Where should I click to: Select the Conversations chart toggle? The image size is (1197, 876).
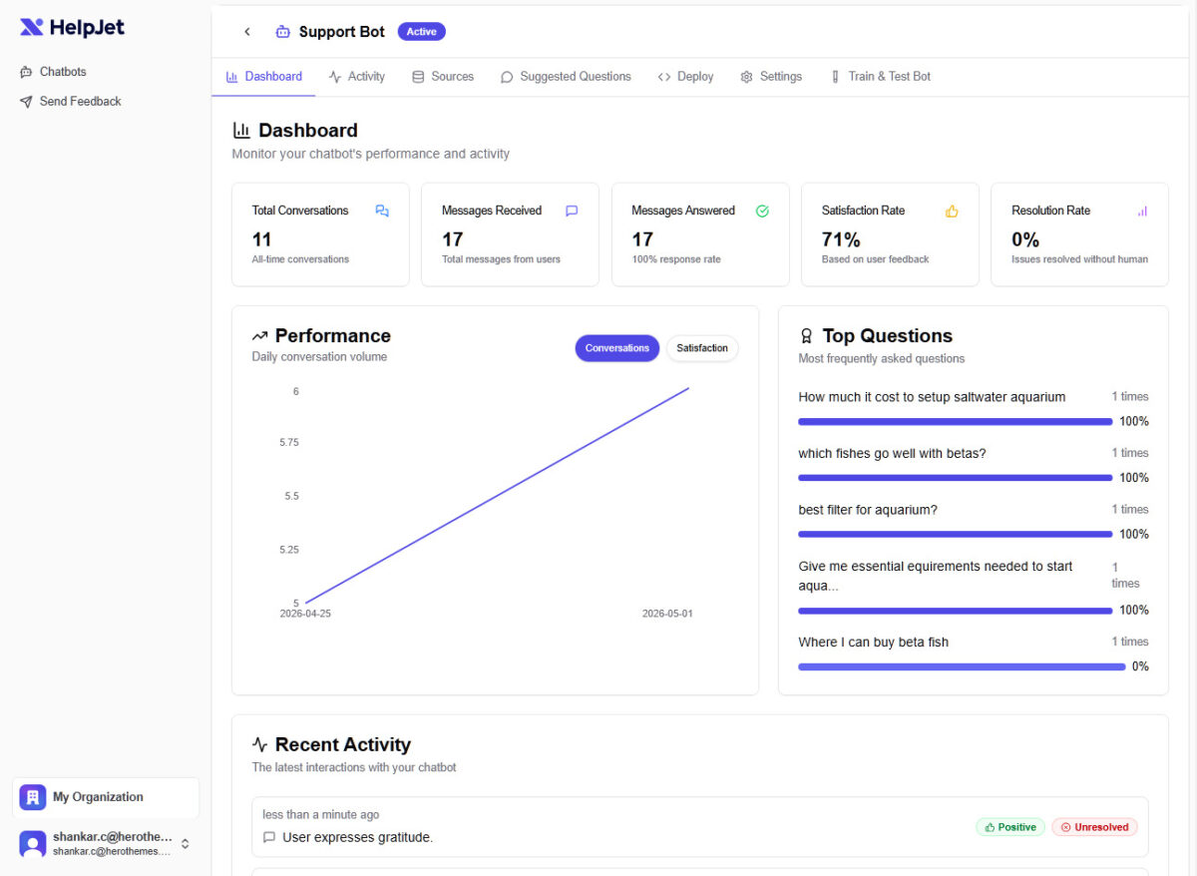(x=617, y=348)
